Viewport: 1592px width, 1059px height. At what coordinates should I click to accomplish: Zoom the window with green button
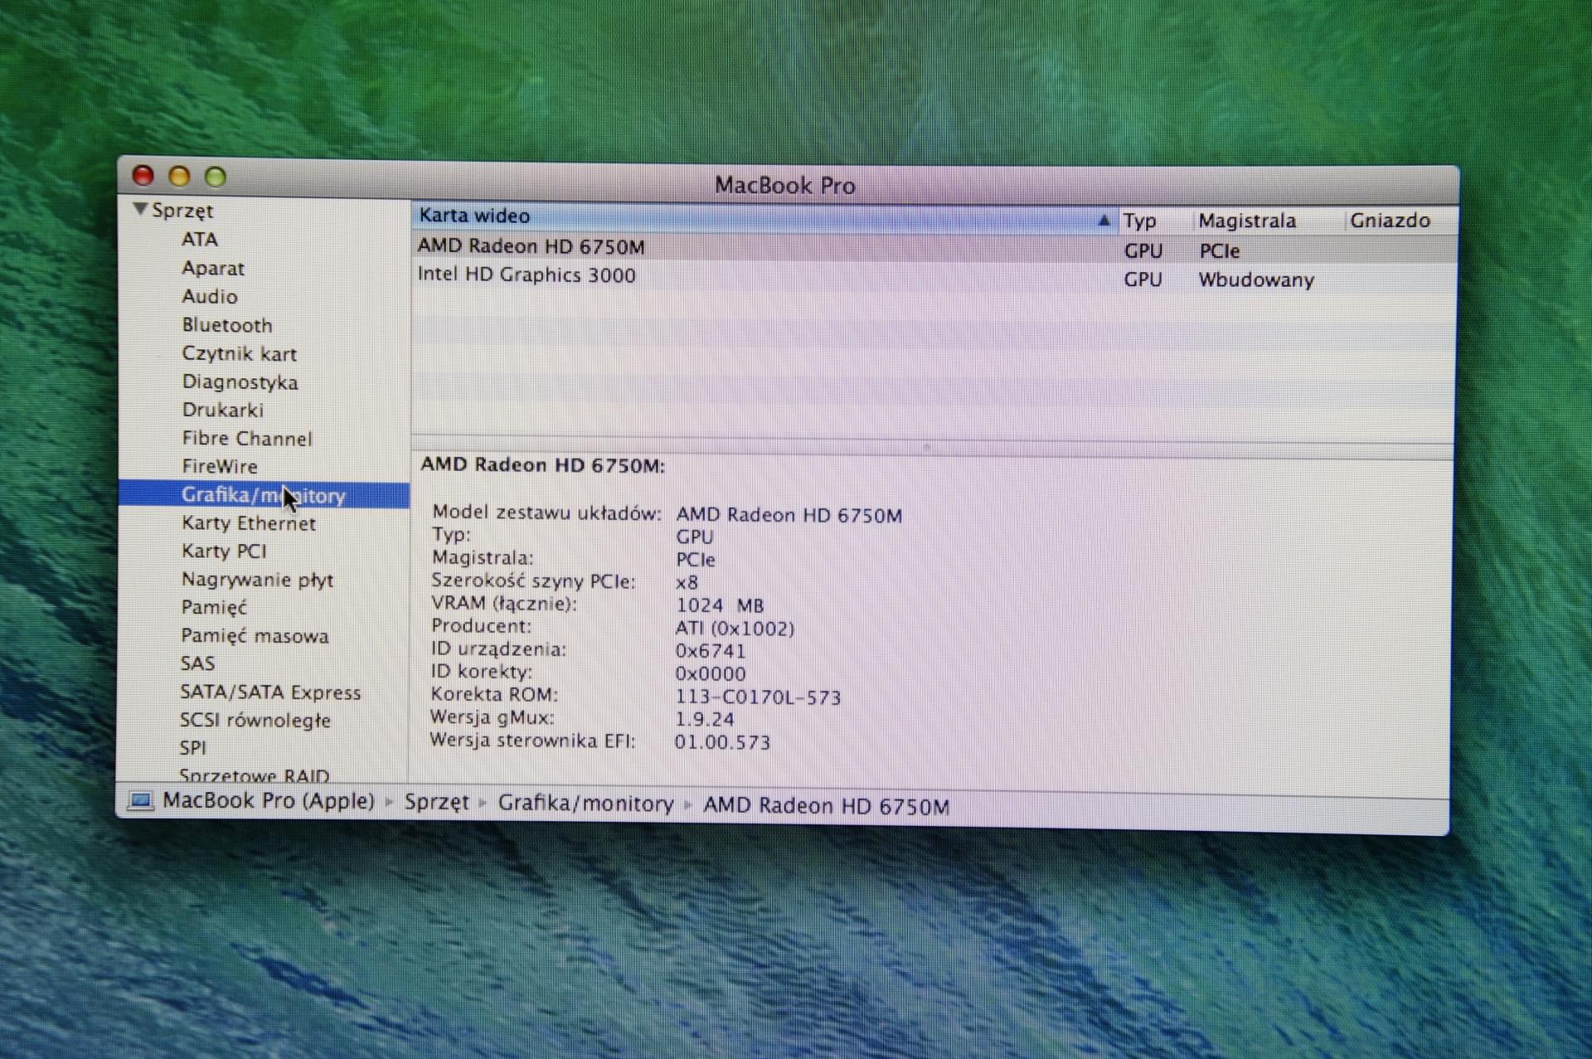click(x=216, y=177)
